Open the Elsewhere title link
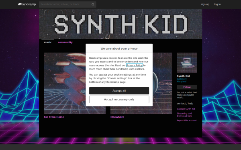This screenshot has height=150, width=241. (117, 117)
